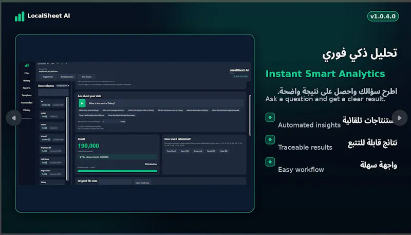Pick suggestion 'What is the average of Salary?'

point(114,111)
